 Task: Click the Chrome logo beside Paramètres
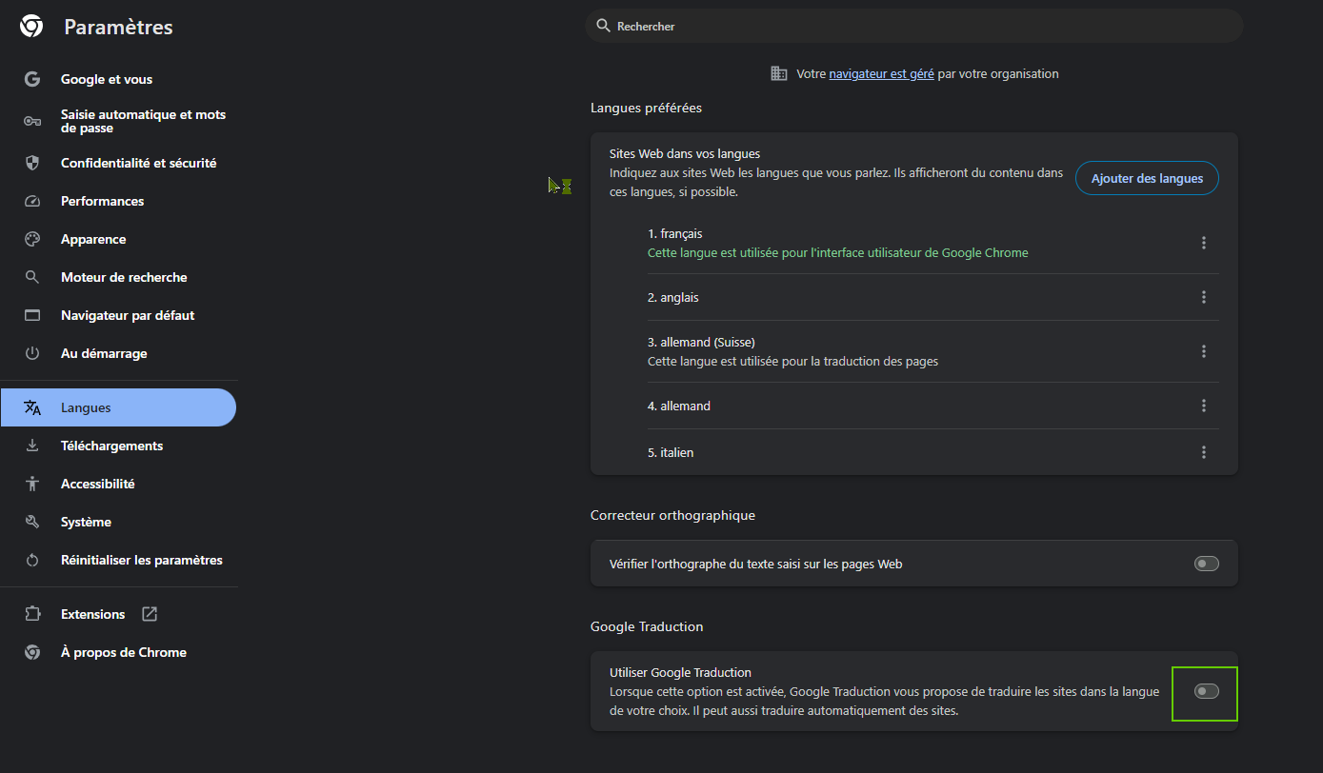(31, 27)
